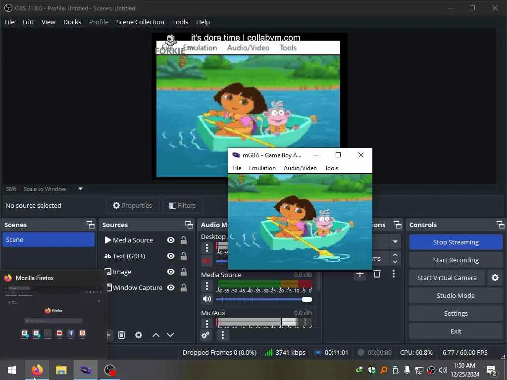This screenshot has width=507, height=380.
Task: Toggle lock on Window Capture source
Action: [183, 287]
